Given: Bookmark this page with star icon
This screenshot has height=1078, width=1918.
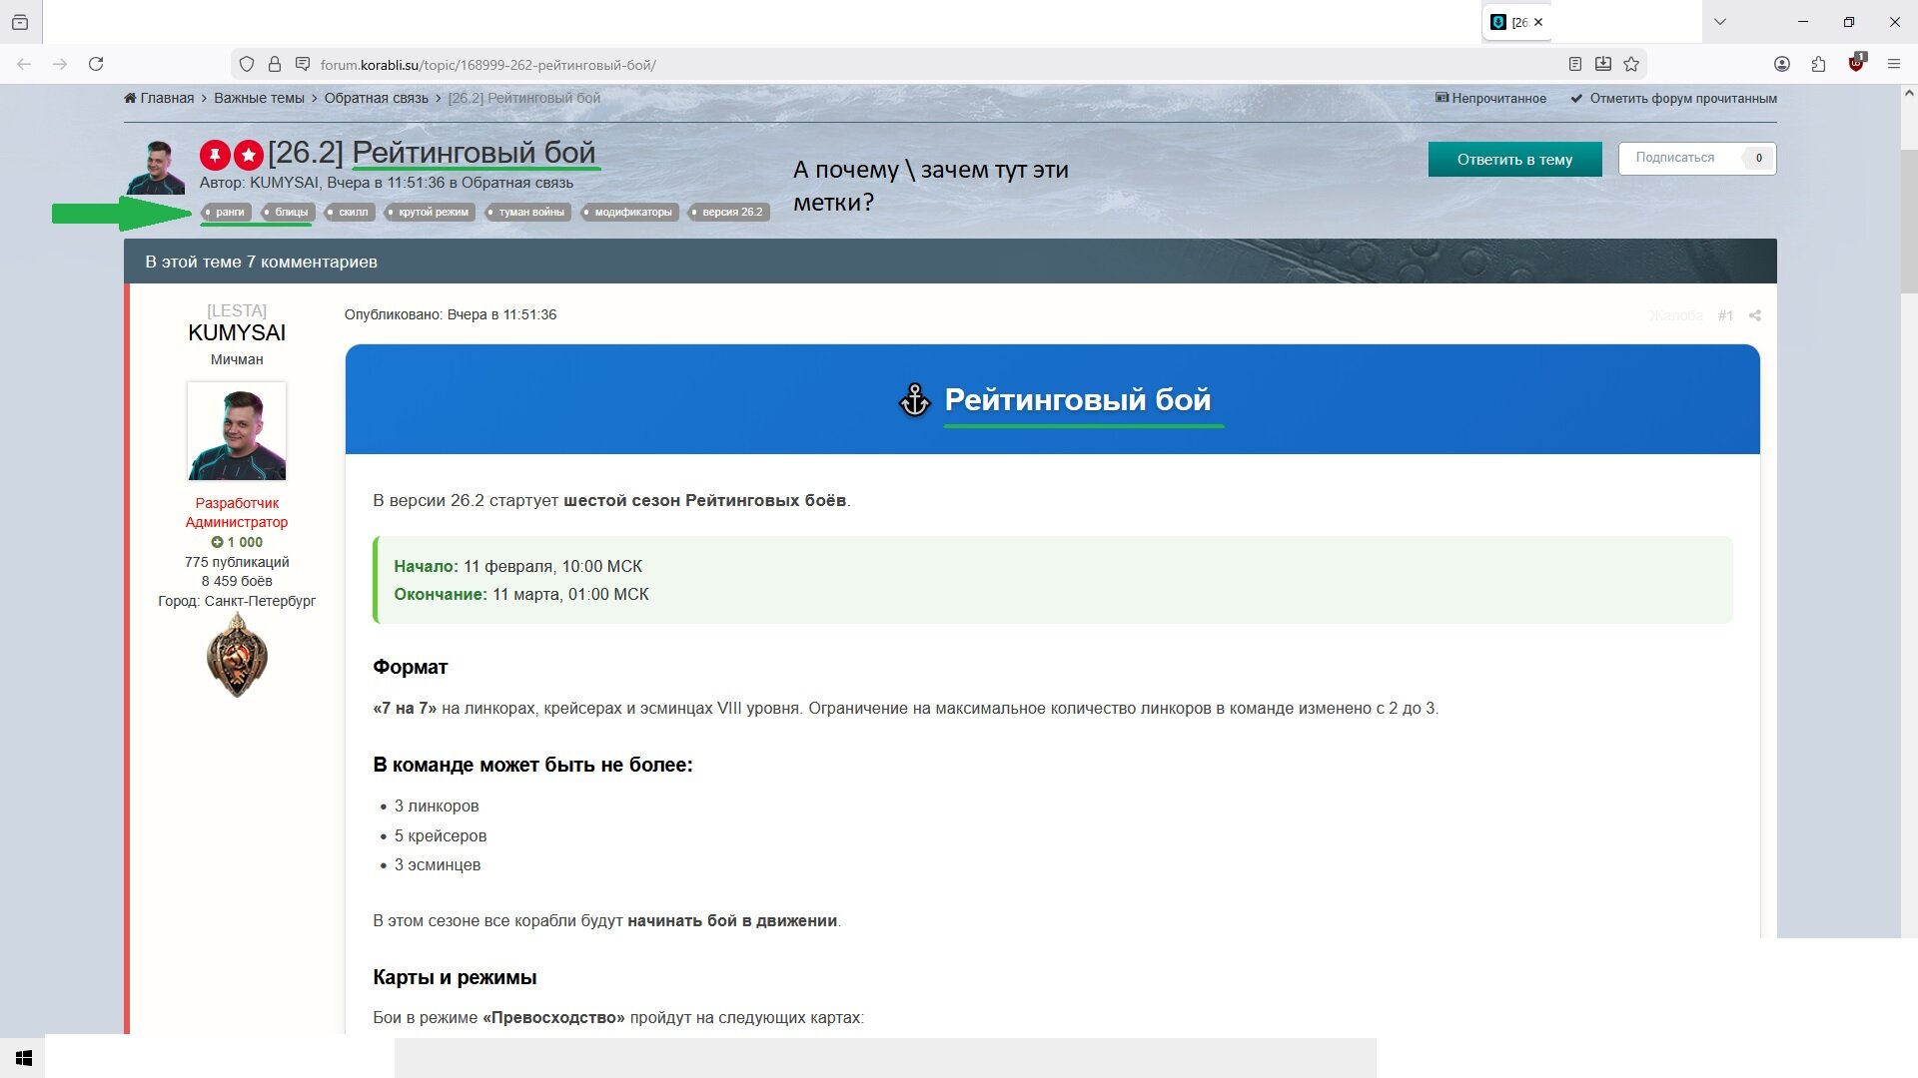Looking at the screenshot, I should 1631,64.
